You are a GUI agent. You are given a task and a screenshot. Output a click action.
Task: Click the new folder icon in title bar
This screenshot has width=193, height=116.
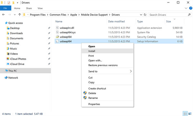[x=14, y=3]
